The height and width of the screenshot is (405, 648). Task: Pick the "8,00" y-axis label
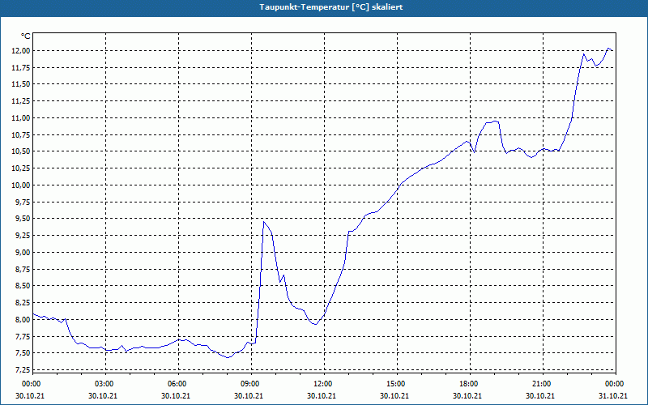(x=23, y=319)
